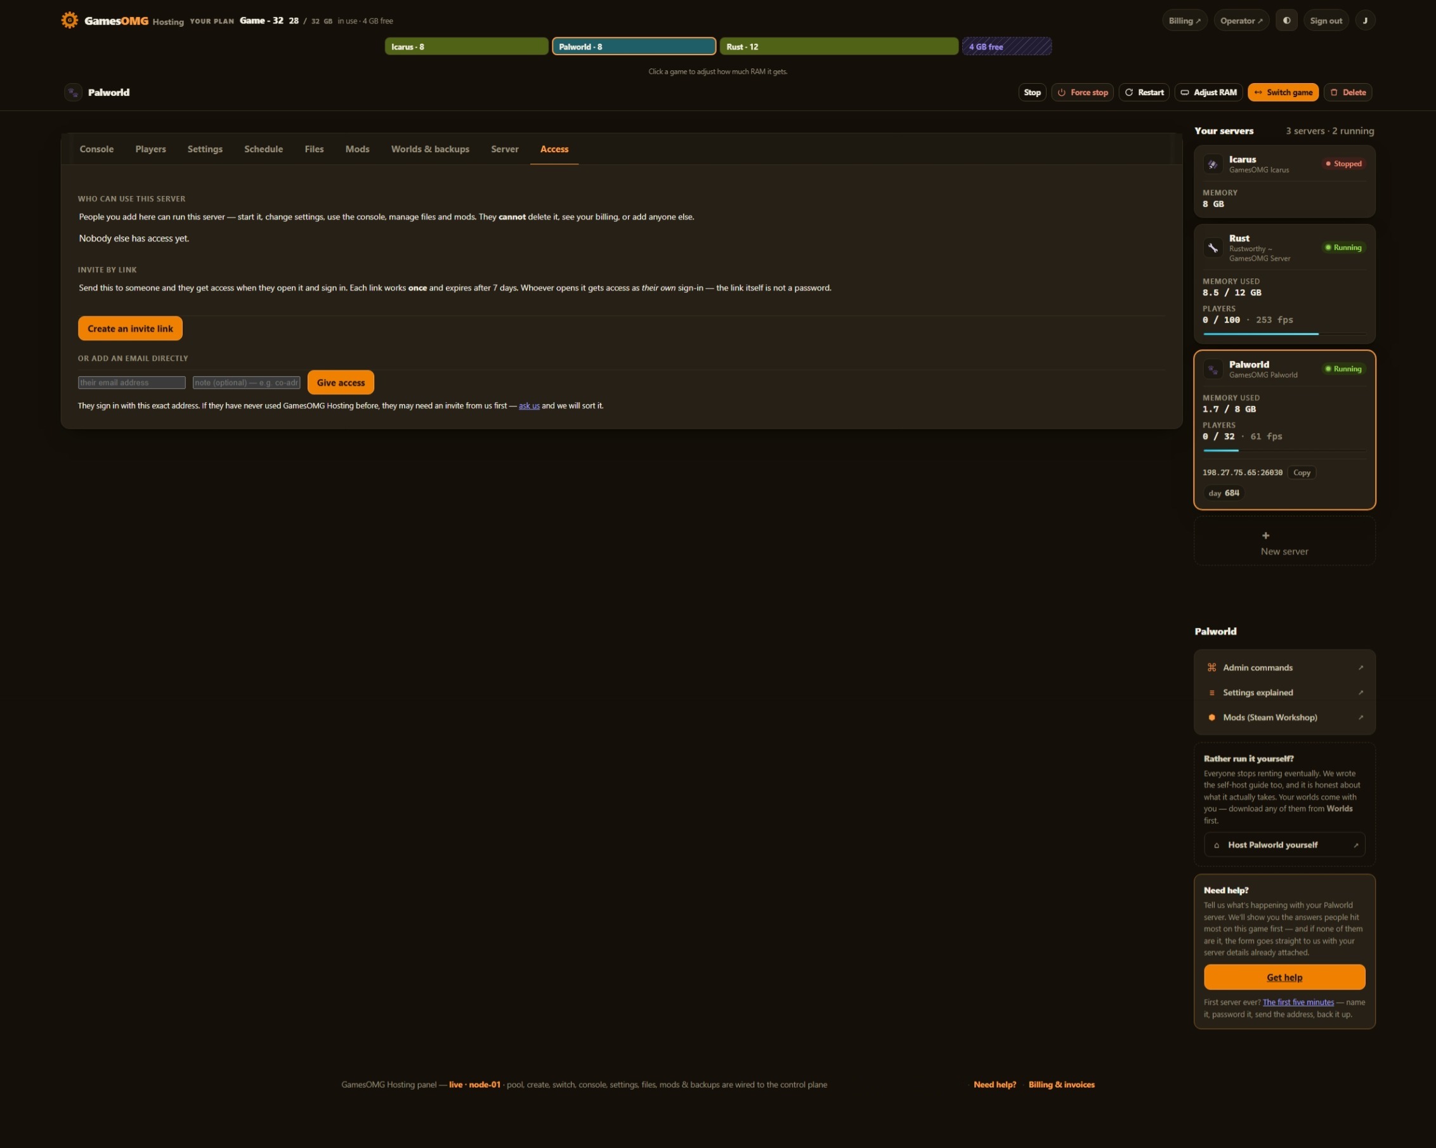This screenshot has width=1436, height=1148.
Task: Open the footer 'Billing & invoices' link
Action: (x=1062, y=1085)
